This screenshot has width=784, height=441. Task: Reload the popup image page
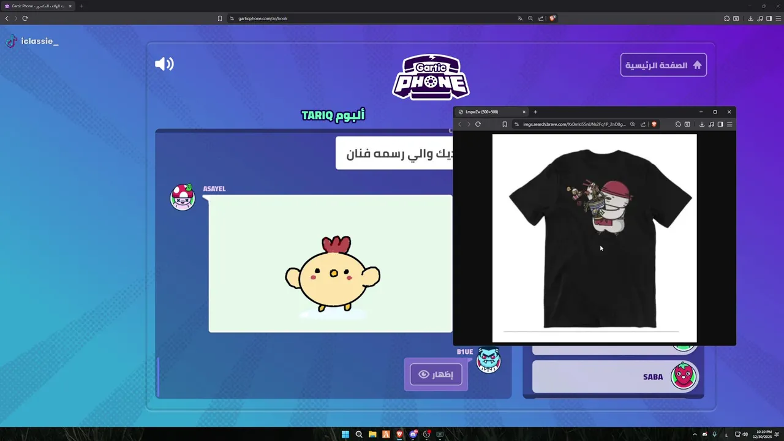coord(478,124)
